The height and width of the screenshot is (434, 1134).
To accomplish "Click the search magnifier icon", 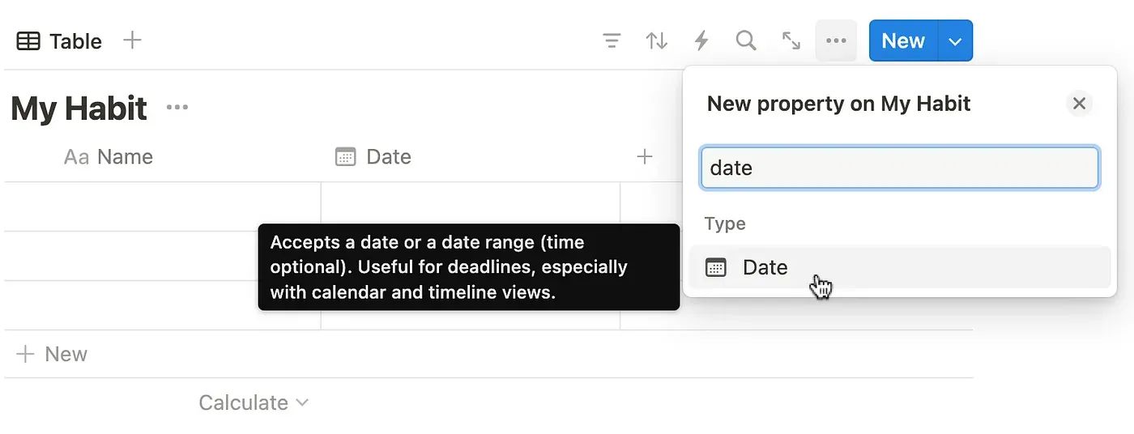I will (x=746, y=40).
